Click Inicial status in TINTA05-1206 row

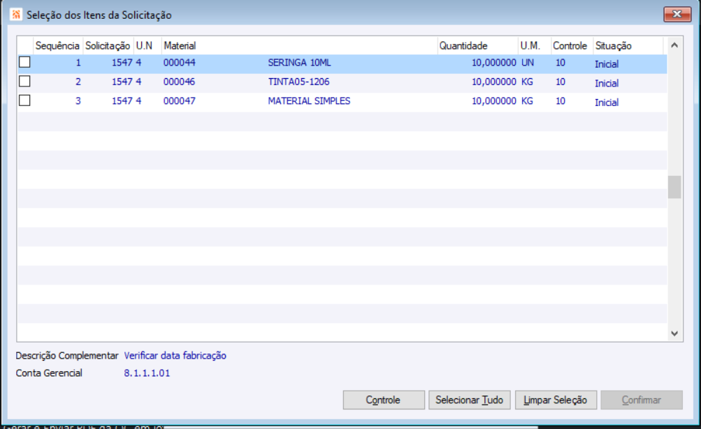pos(607,84)
